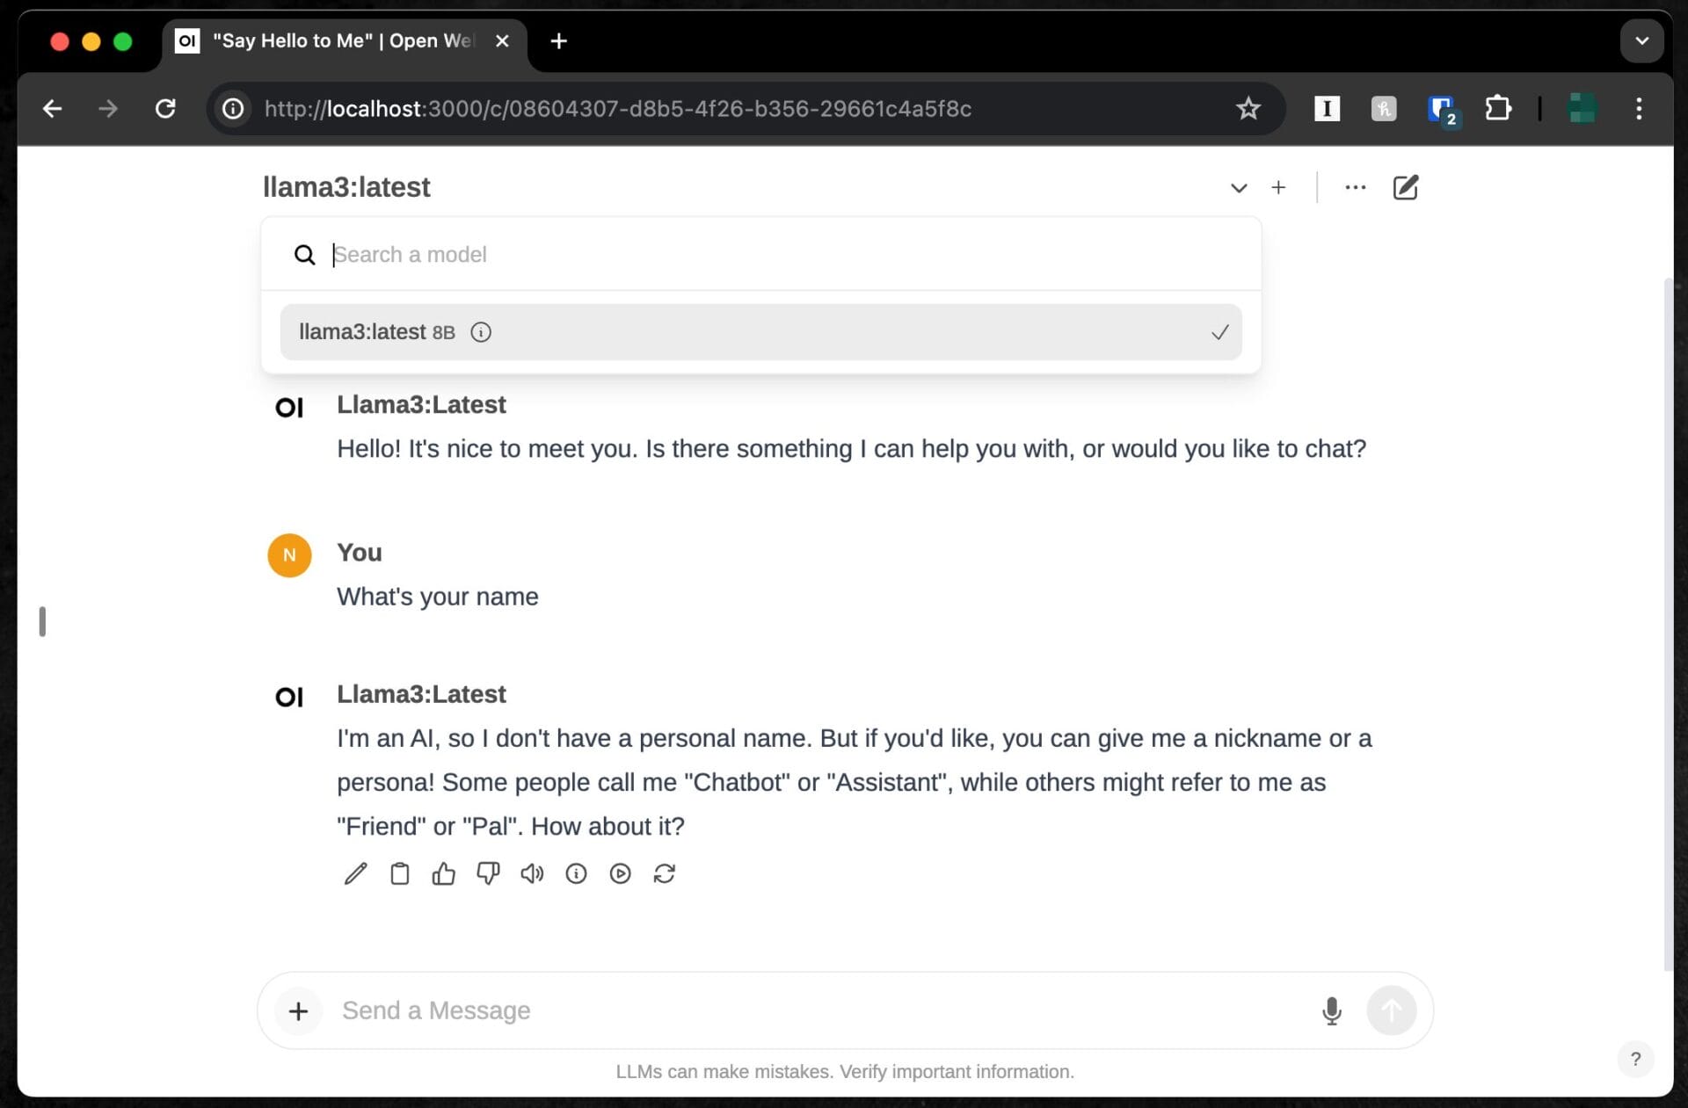Give thumbs down to last response
The image size is (1688, 1108).
click(x=488, y=873)
